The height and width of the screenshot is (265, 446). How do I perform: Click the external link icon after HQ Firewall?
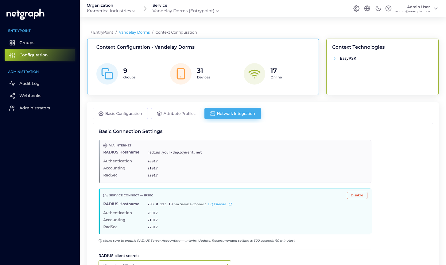pyautogui.click(x=230, y=204)
